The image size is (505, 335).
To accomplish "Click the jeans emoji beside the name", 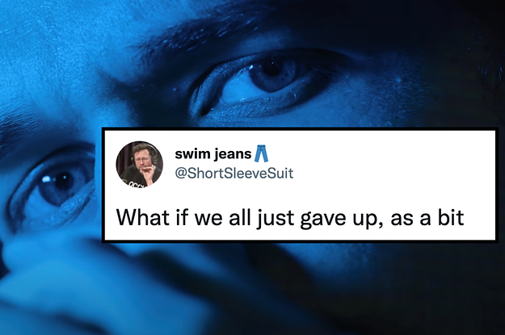I will click(261, 154).
